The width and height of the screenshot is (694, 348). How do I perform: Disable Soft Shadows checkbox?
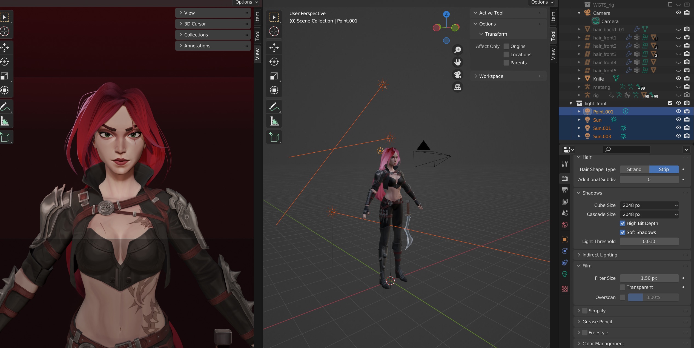click(623, 232)
